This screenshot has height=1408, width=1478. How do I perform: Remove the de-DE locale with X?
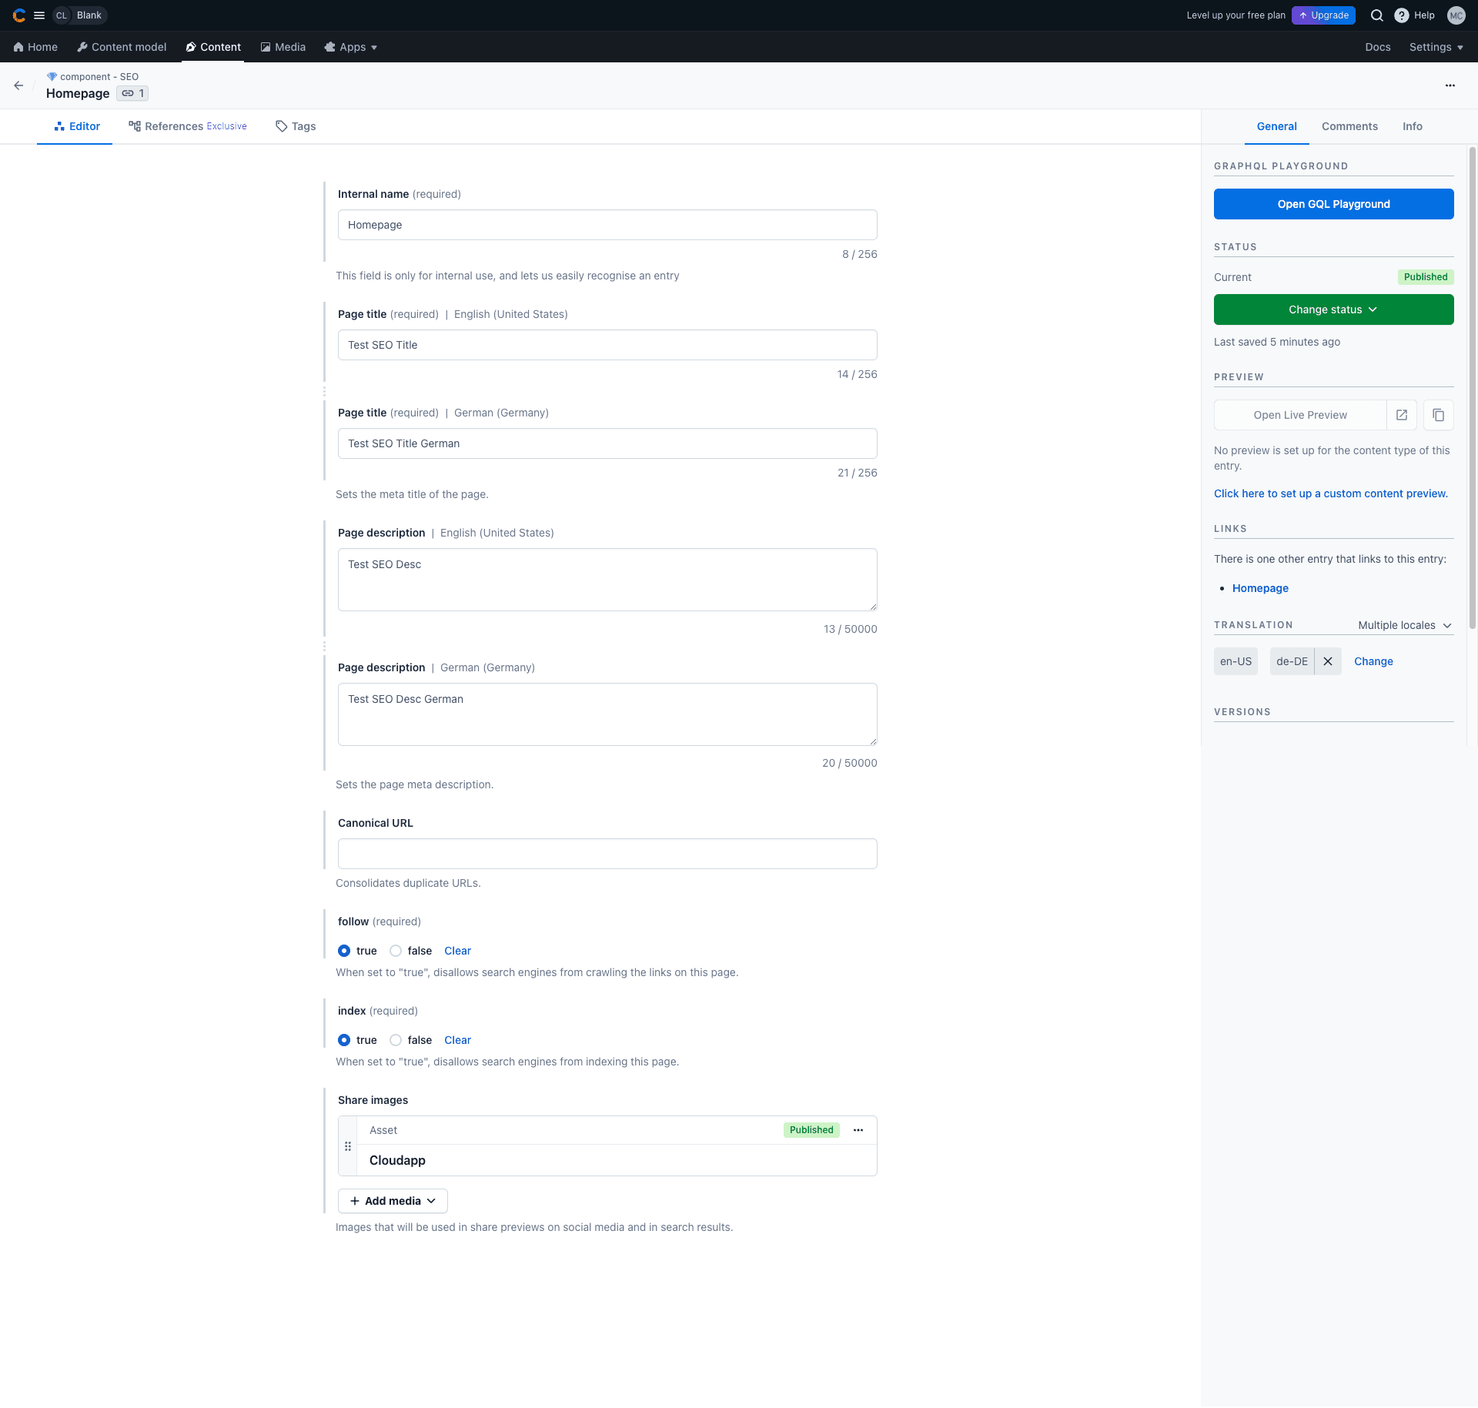(1328, 661)
